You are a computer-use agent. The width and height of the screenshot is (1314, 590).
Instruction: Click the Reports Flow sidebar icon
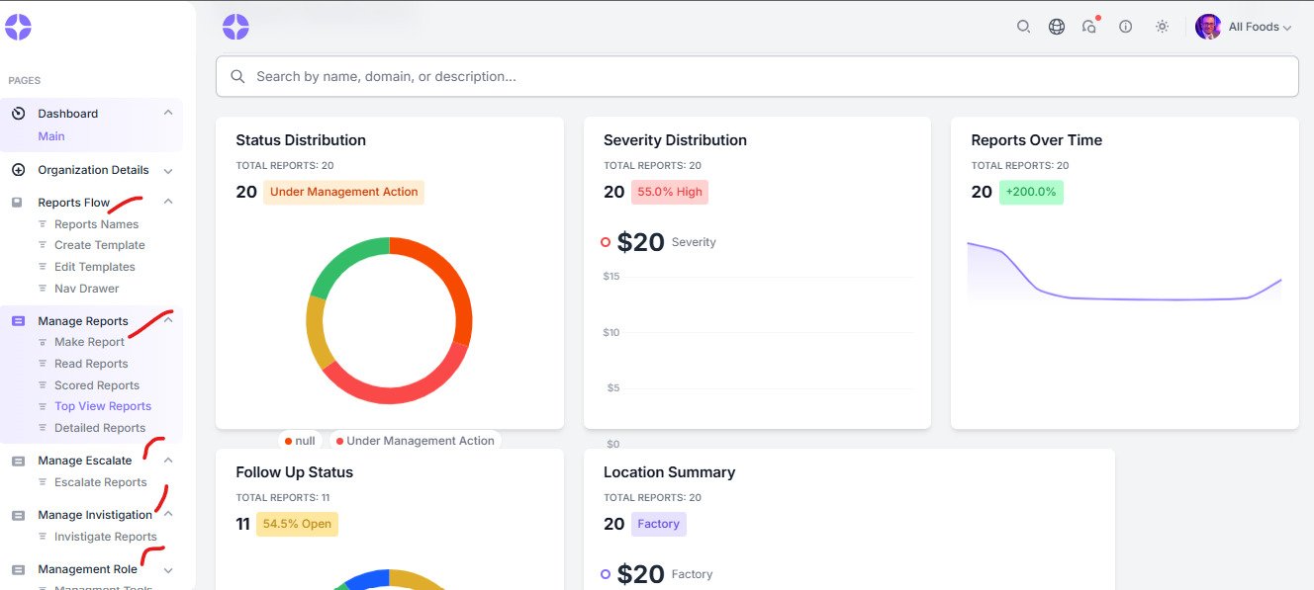click(18, 203)
